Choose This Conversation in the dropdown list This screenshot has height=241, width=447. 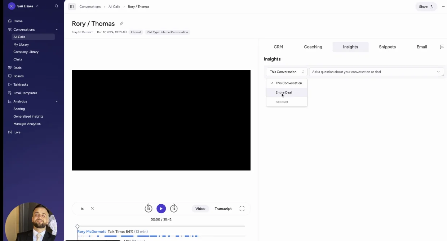point(287,83)
